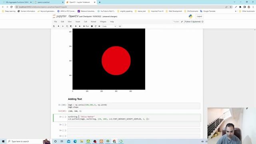Move selected cell down
This screenshot has height=144, width=256.
(x=80, y=26)
